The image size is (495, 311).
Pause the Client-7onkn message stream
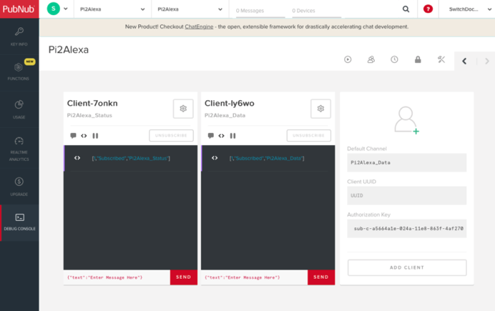coord(95,136)
